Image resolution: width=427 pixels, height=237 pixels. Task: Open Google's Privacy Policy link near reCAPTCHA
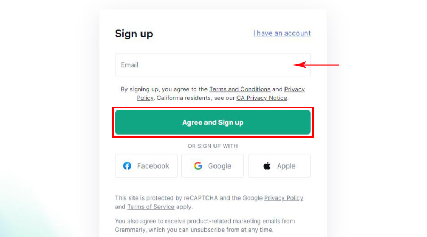(x=283, y=198)
